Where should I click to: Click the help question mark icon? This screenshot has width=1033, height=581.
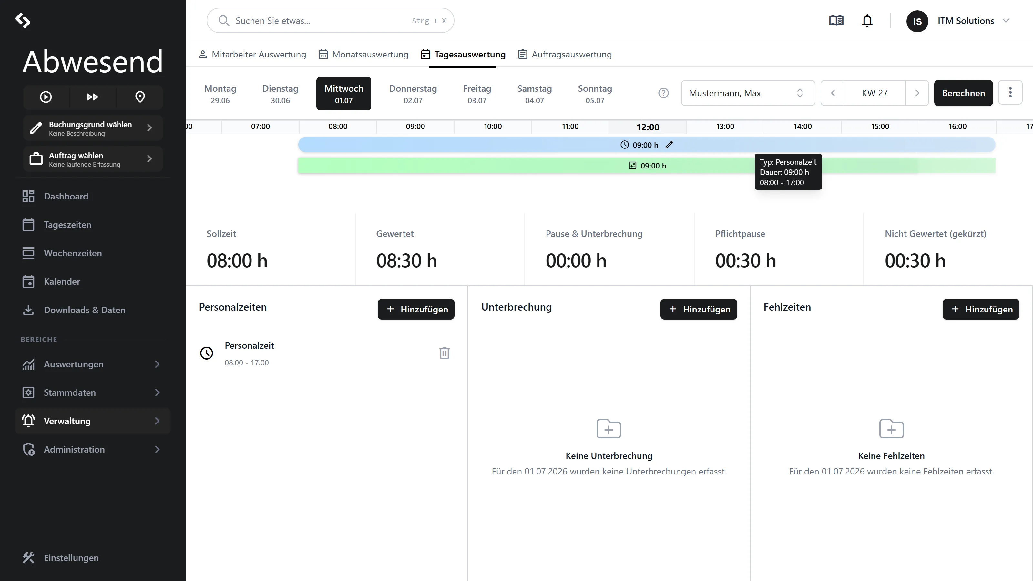(x=663, y=93)
